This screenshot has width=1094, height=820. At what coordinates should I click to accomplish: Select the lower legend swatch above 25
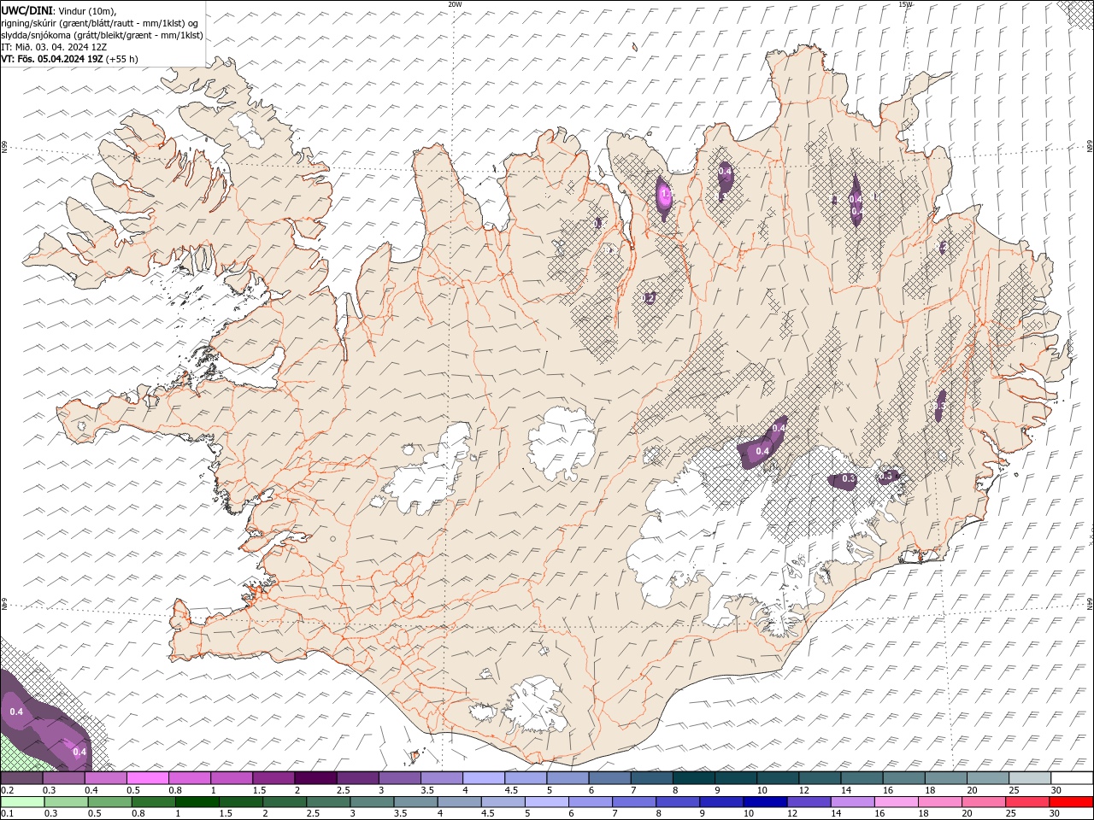coord(1026,802)
